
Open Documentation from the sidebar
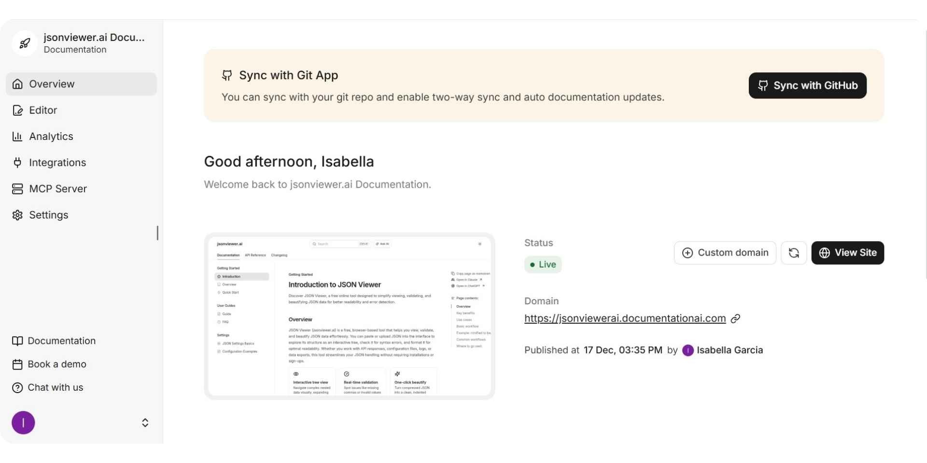[62, 340]
